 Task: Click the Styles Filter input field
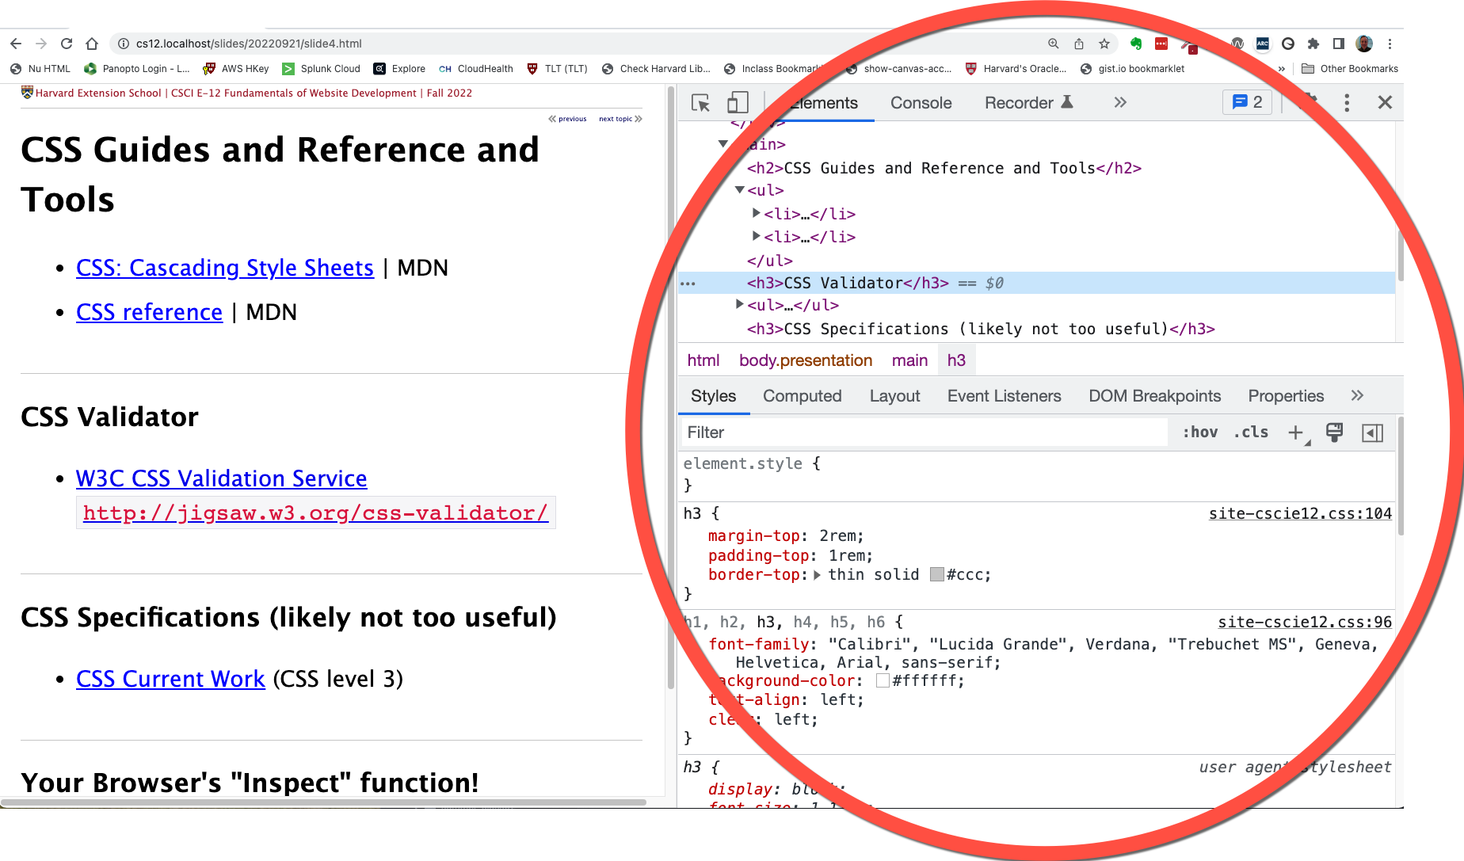click(924, 432)
